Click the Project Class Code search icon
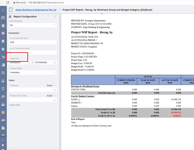Image resolution: width=194 pixels, height=150 pixels. click(x=55, y=100)
